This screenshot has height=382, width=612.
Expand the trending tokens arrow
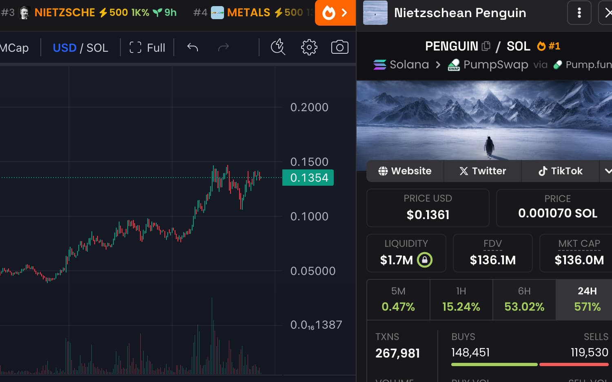[344, 13]
